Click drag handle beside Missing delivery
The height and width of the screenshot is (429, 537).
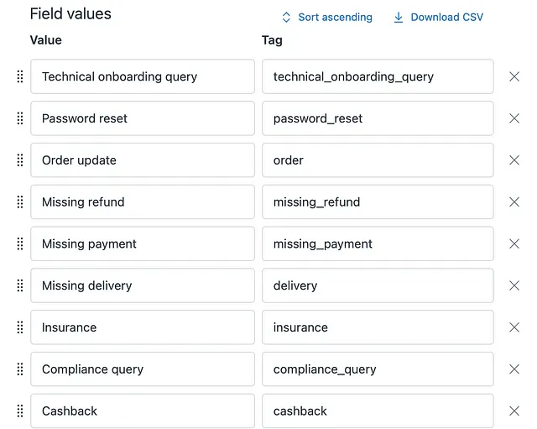tap(20, 285)
